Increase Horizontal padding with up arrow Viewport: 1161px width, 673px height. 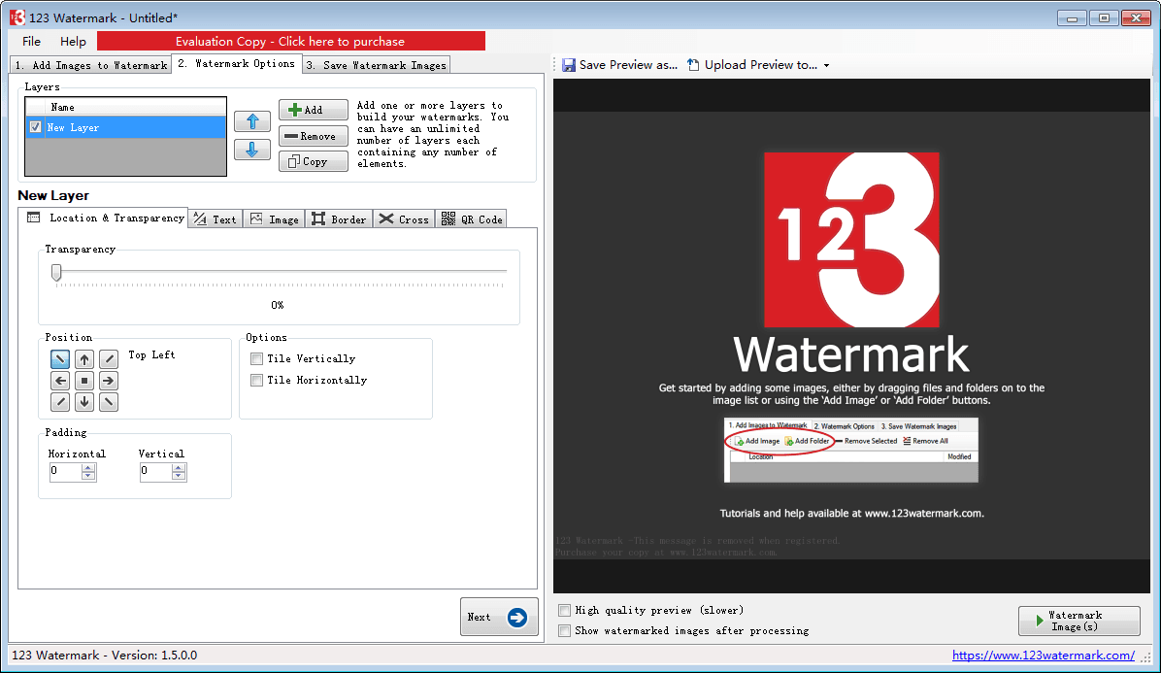(89, 467)
